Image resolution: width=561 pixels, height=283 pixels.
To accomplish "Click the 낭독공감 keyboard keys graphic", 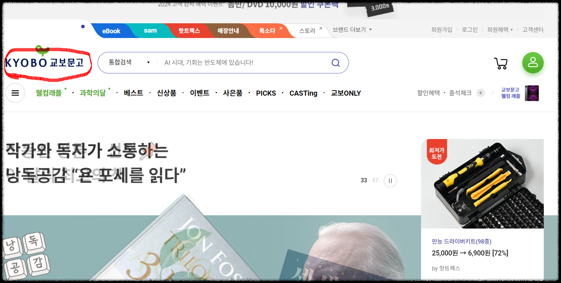I will pyautogui.click(x=27, y=255).
